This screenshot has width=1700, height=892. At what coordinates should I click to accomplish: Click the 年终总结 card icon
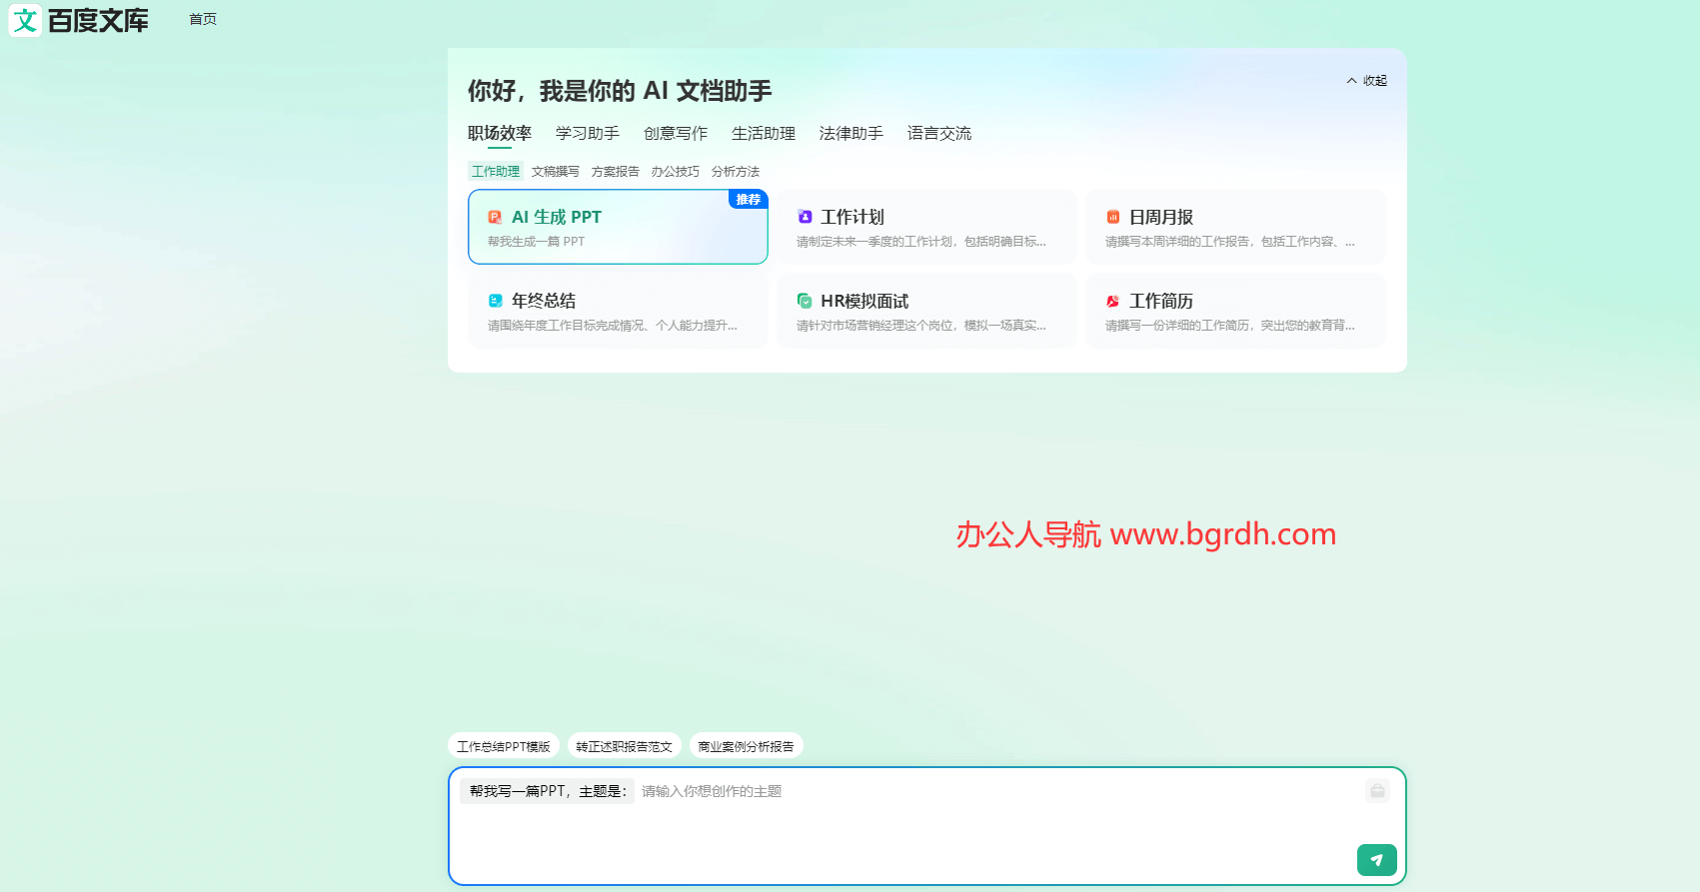pos(495,301)
